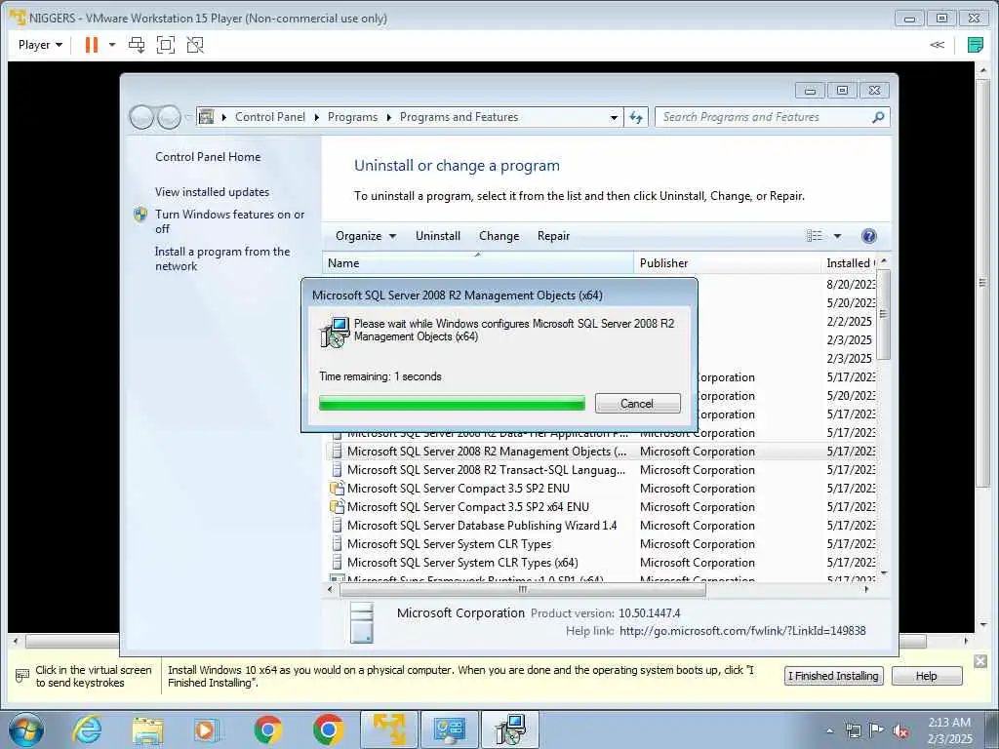Open Action Center flag icon in tray

pos(877,730)
